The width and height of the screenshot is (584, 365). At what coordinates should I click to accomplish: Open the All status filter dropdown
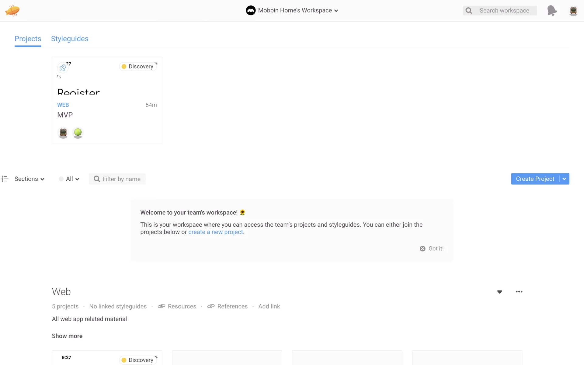tap(69, 179)
